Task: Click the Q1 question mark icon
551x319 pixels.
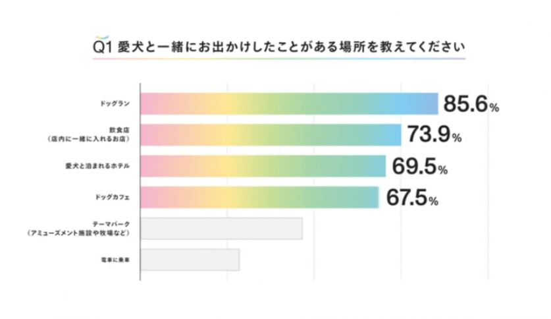Action: (103, 47)
